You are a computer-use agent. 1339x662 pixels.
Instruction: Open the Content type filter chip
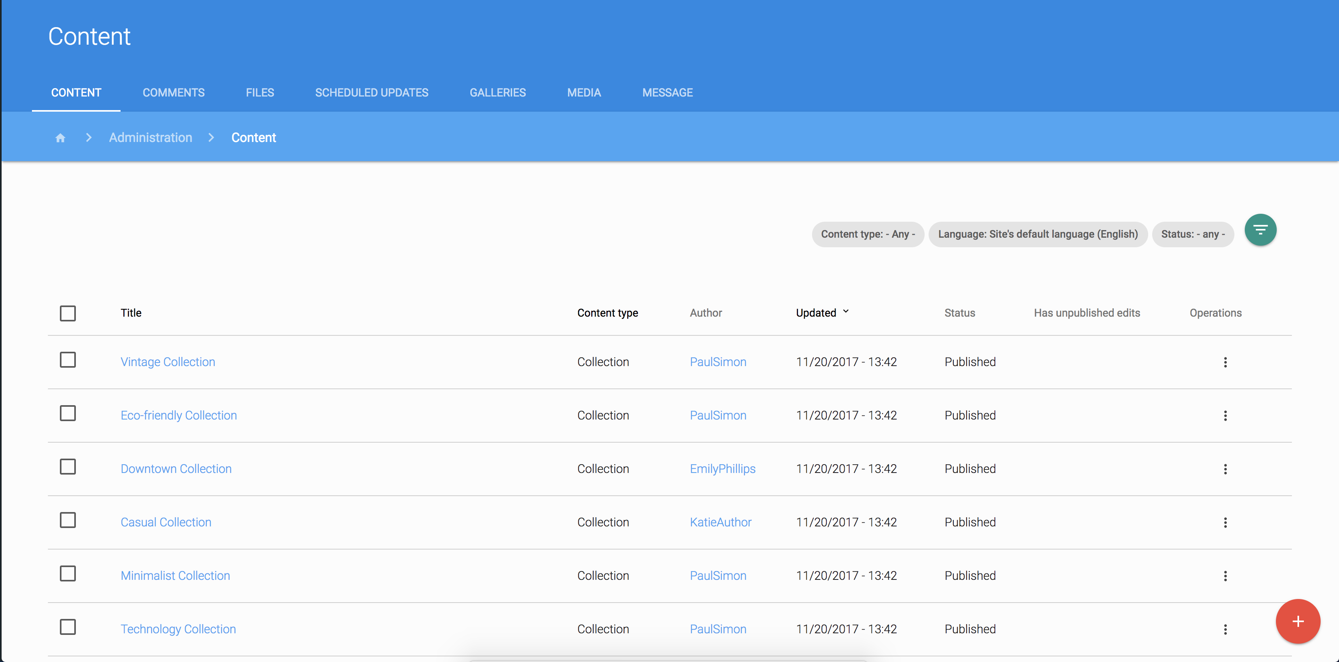click(868, 234)
